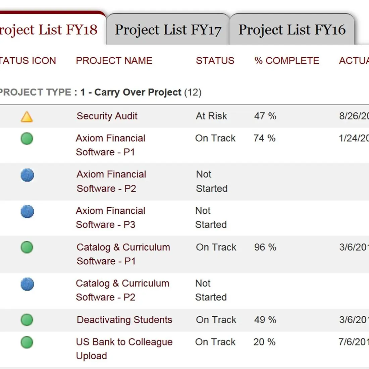Click green status icon for US Bank Upload
The width and height of the screenshot is (369, 369).
27,342
